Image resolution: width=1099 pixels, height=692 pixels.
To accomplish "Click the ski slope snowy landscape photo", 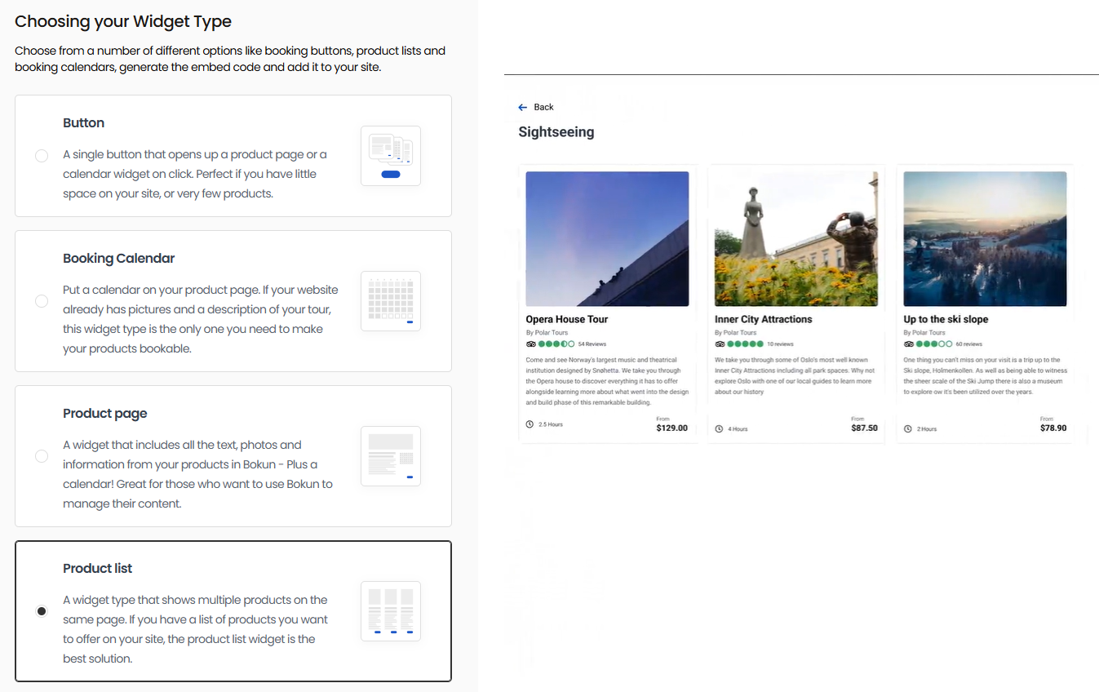I will [985, 238].
